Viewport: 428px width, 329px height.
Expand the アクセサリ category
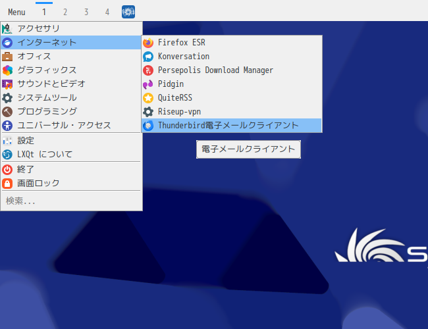click(x=71, y=29)
